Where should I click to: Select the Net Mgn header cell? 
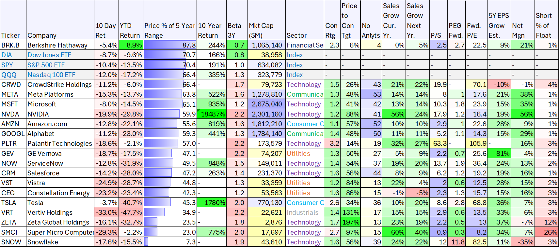[523, 20]
